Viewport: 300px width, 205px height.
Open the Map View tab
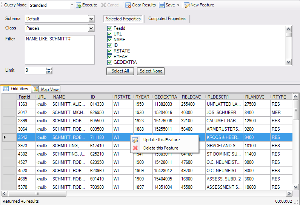[46, 89]
